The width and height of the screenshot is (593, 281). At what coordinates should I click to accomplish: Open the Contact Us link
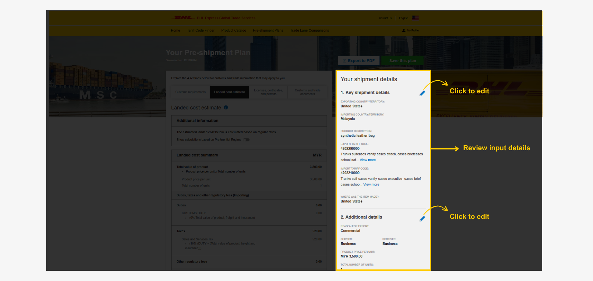(x=385, y=18)
